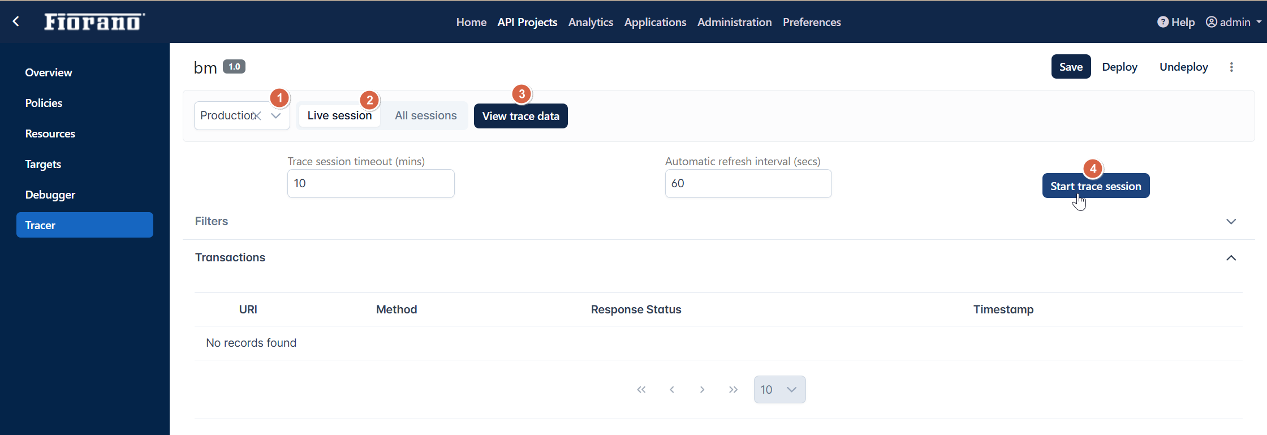Screen dimensions: 1267x435
Task: Click the Trace session timeout field
Action: [370, 184]
